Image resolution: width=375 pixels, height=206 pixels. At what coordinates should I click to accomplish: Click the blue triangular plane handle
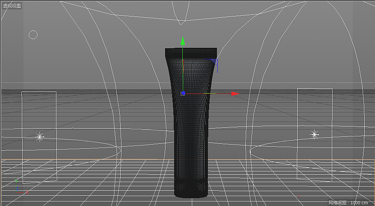214,62
